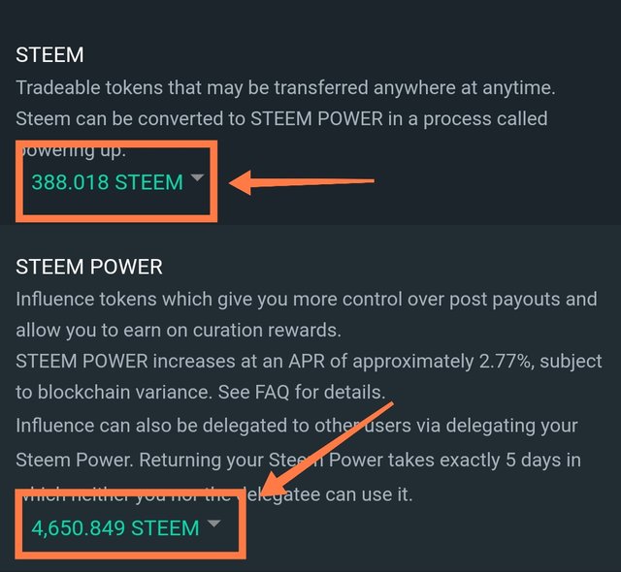621x572 pixels.
Task: Click the orange box's bottom edge under 388.018
Action: [x=116, y=218]
